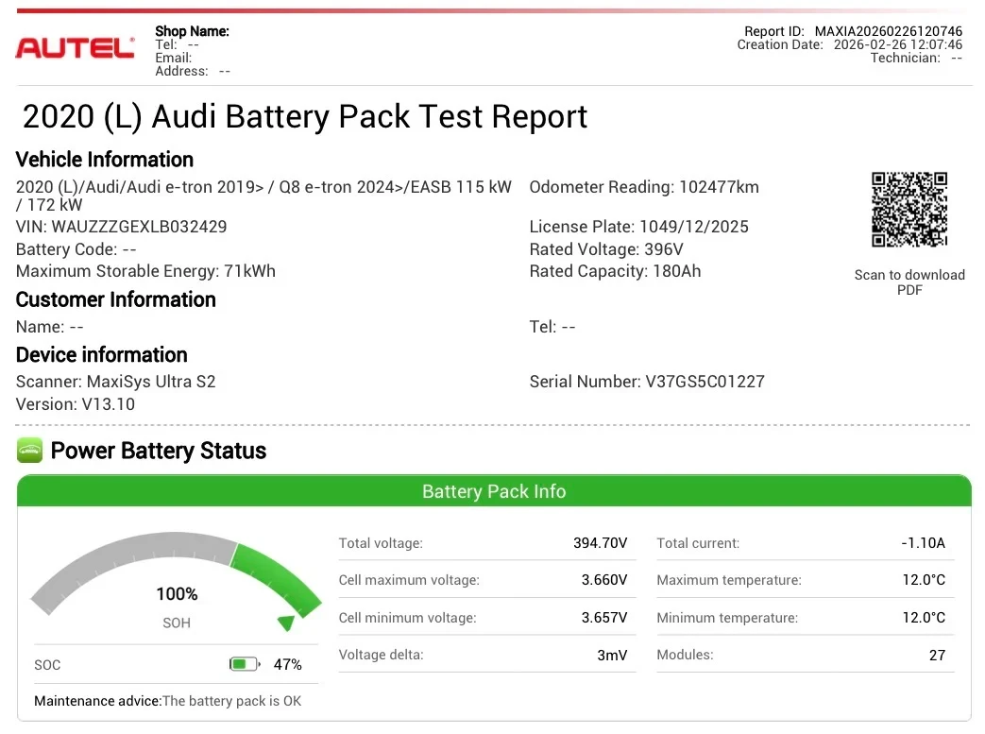The image size is (985, 734).
Task: Click Maximum temperature value 12.0°C
Action: [x=924, y=579]
